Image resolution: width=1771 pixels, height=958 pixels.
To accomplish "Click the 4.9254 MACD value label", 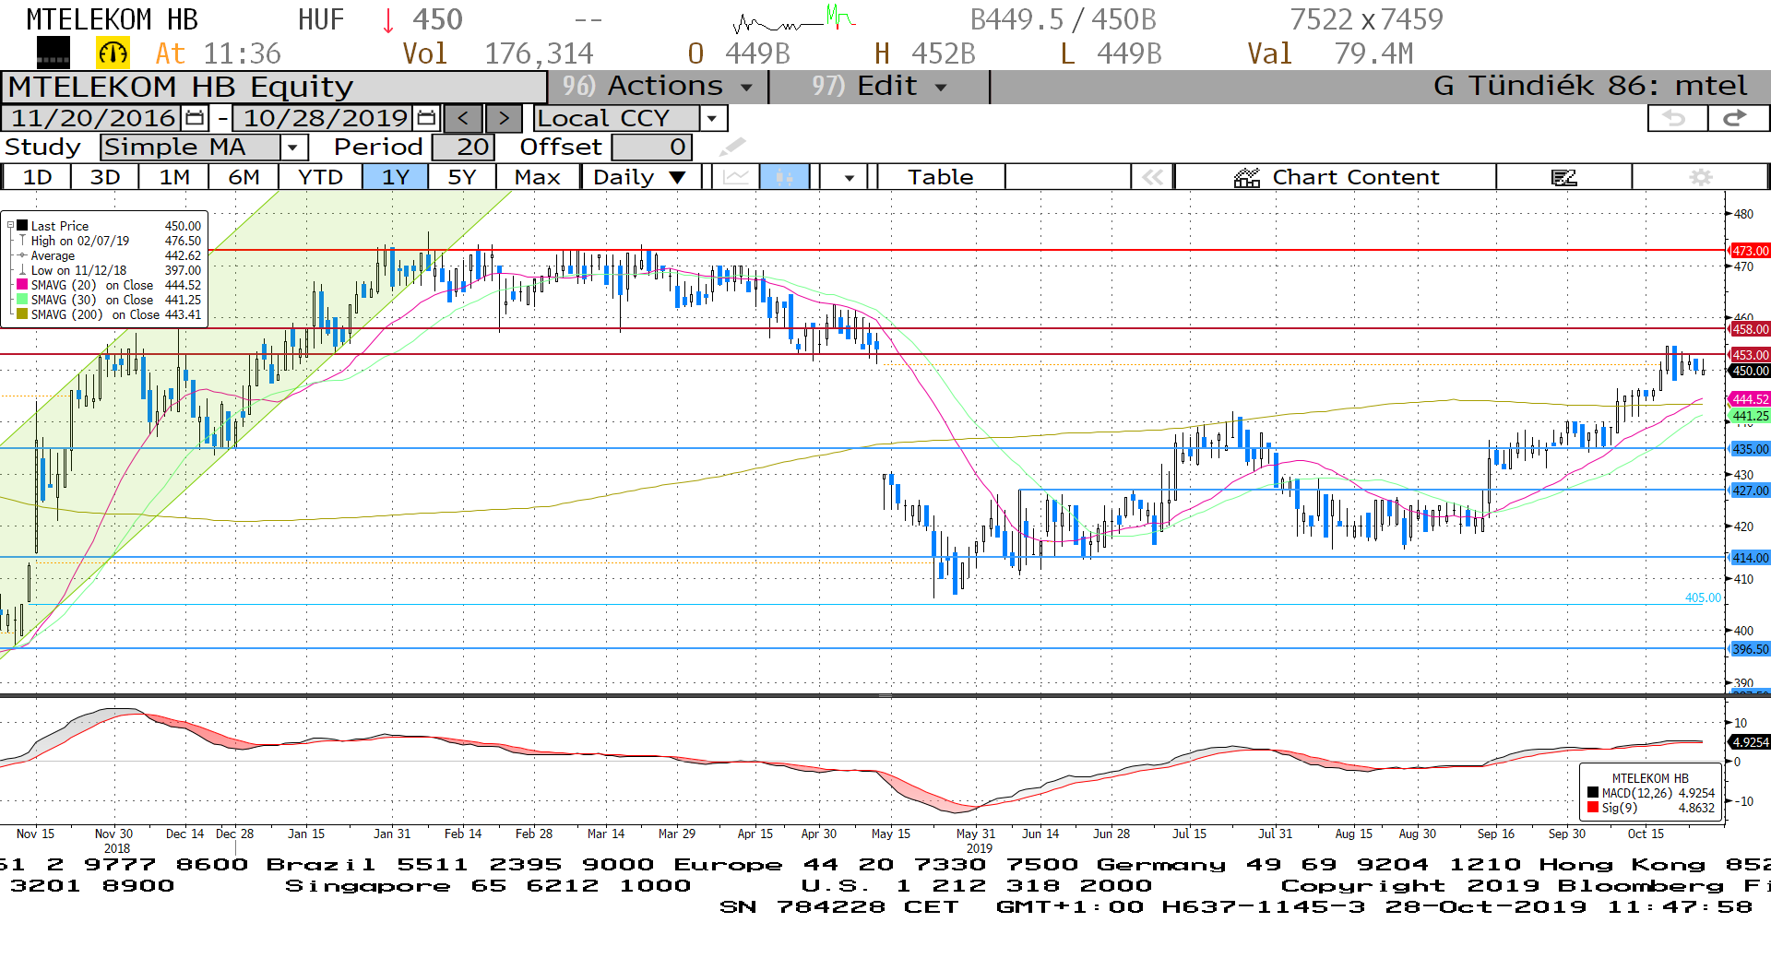I will pos(1750,742).
